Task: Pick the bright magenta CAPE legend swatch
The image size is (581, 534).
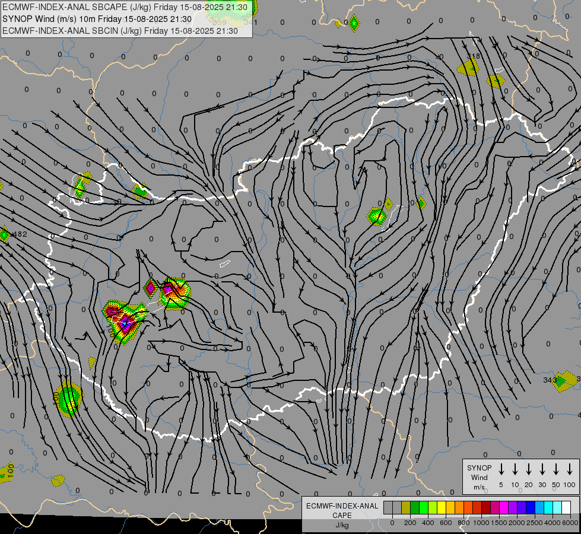Action: pyautogui.click(x=504, y=507)
